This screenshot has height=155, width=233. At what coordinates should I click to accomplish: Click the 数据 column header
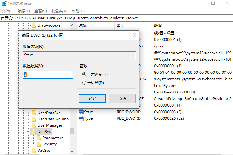click(x=158, y=26)
